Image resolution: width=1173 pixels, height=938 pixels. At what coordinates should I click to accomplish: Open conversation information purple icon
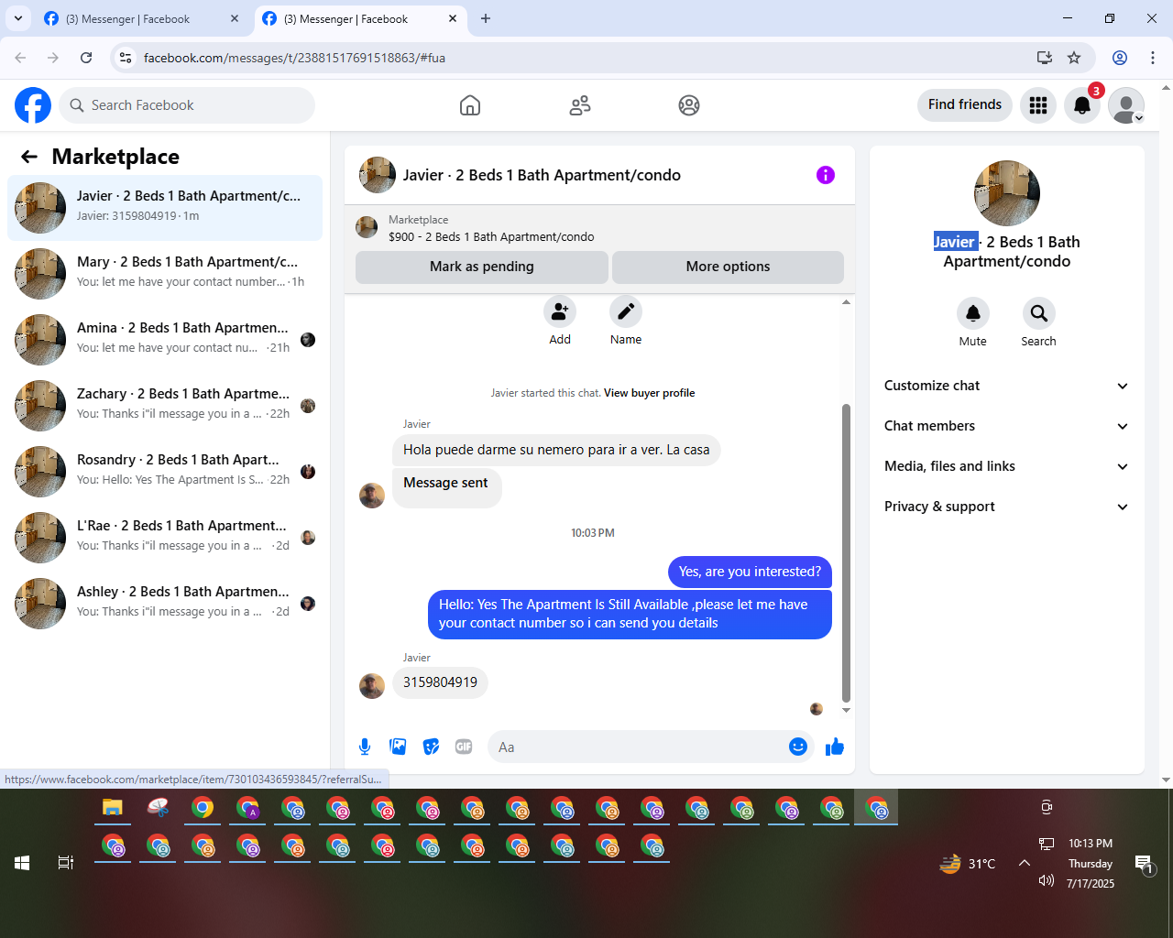(x=826, y=175)
